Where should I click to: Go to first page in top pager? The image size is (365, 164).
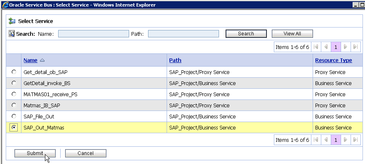(x=316, y=47)
